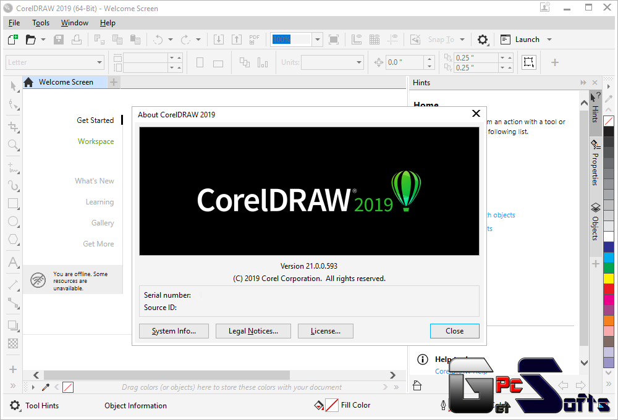Open Options via the gear icon

point(483,40)
